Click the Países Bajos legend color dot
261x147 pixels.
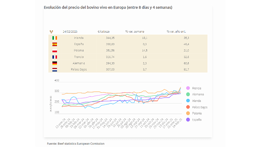[x=188, y=107]
